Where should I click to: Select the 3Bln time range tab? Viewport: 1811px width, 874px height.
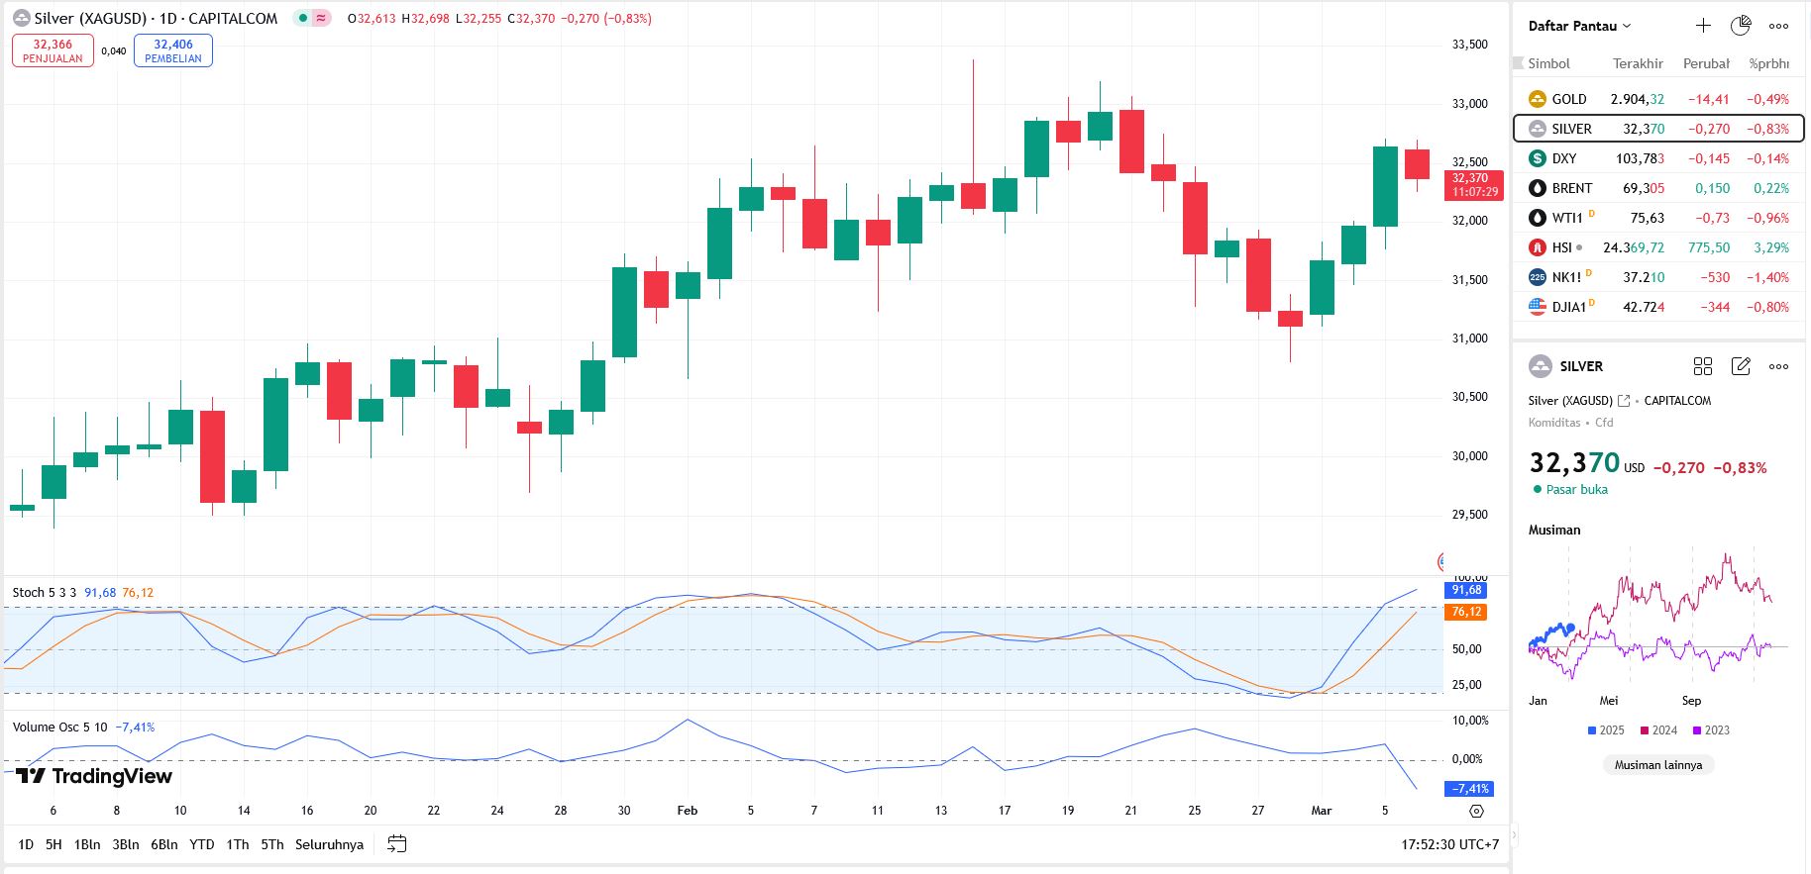126,844
